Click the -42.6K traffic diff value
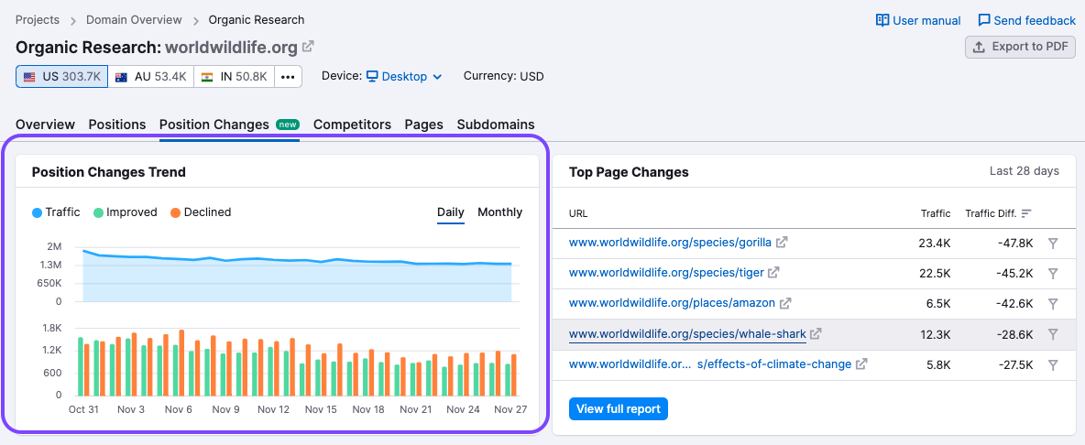 tap(1014, 303)
